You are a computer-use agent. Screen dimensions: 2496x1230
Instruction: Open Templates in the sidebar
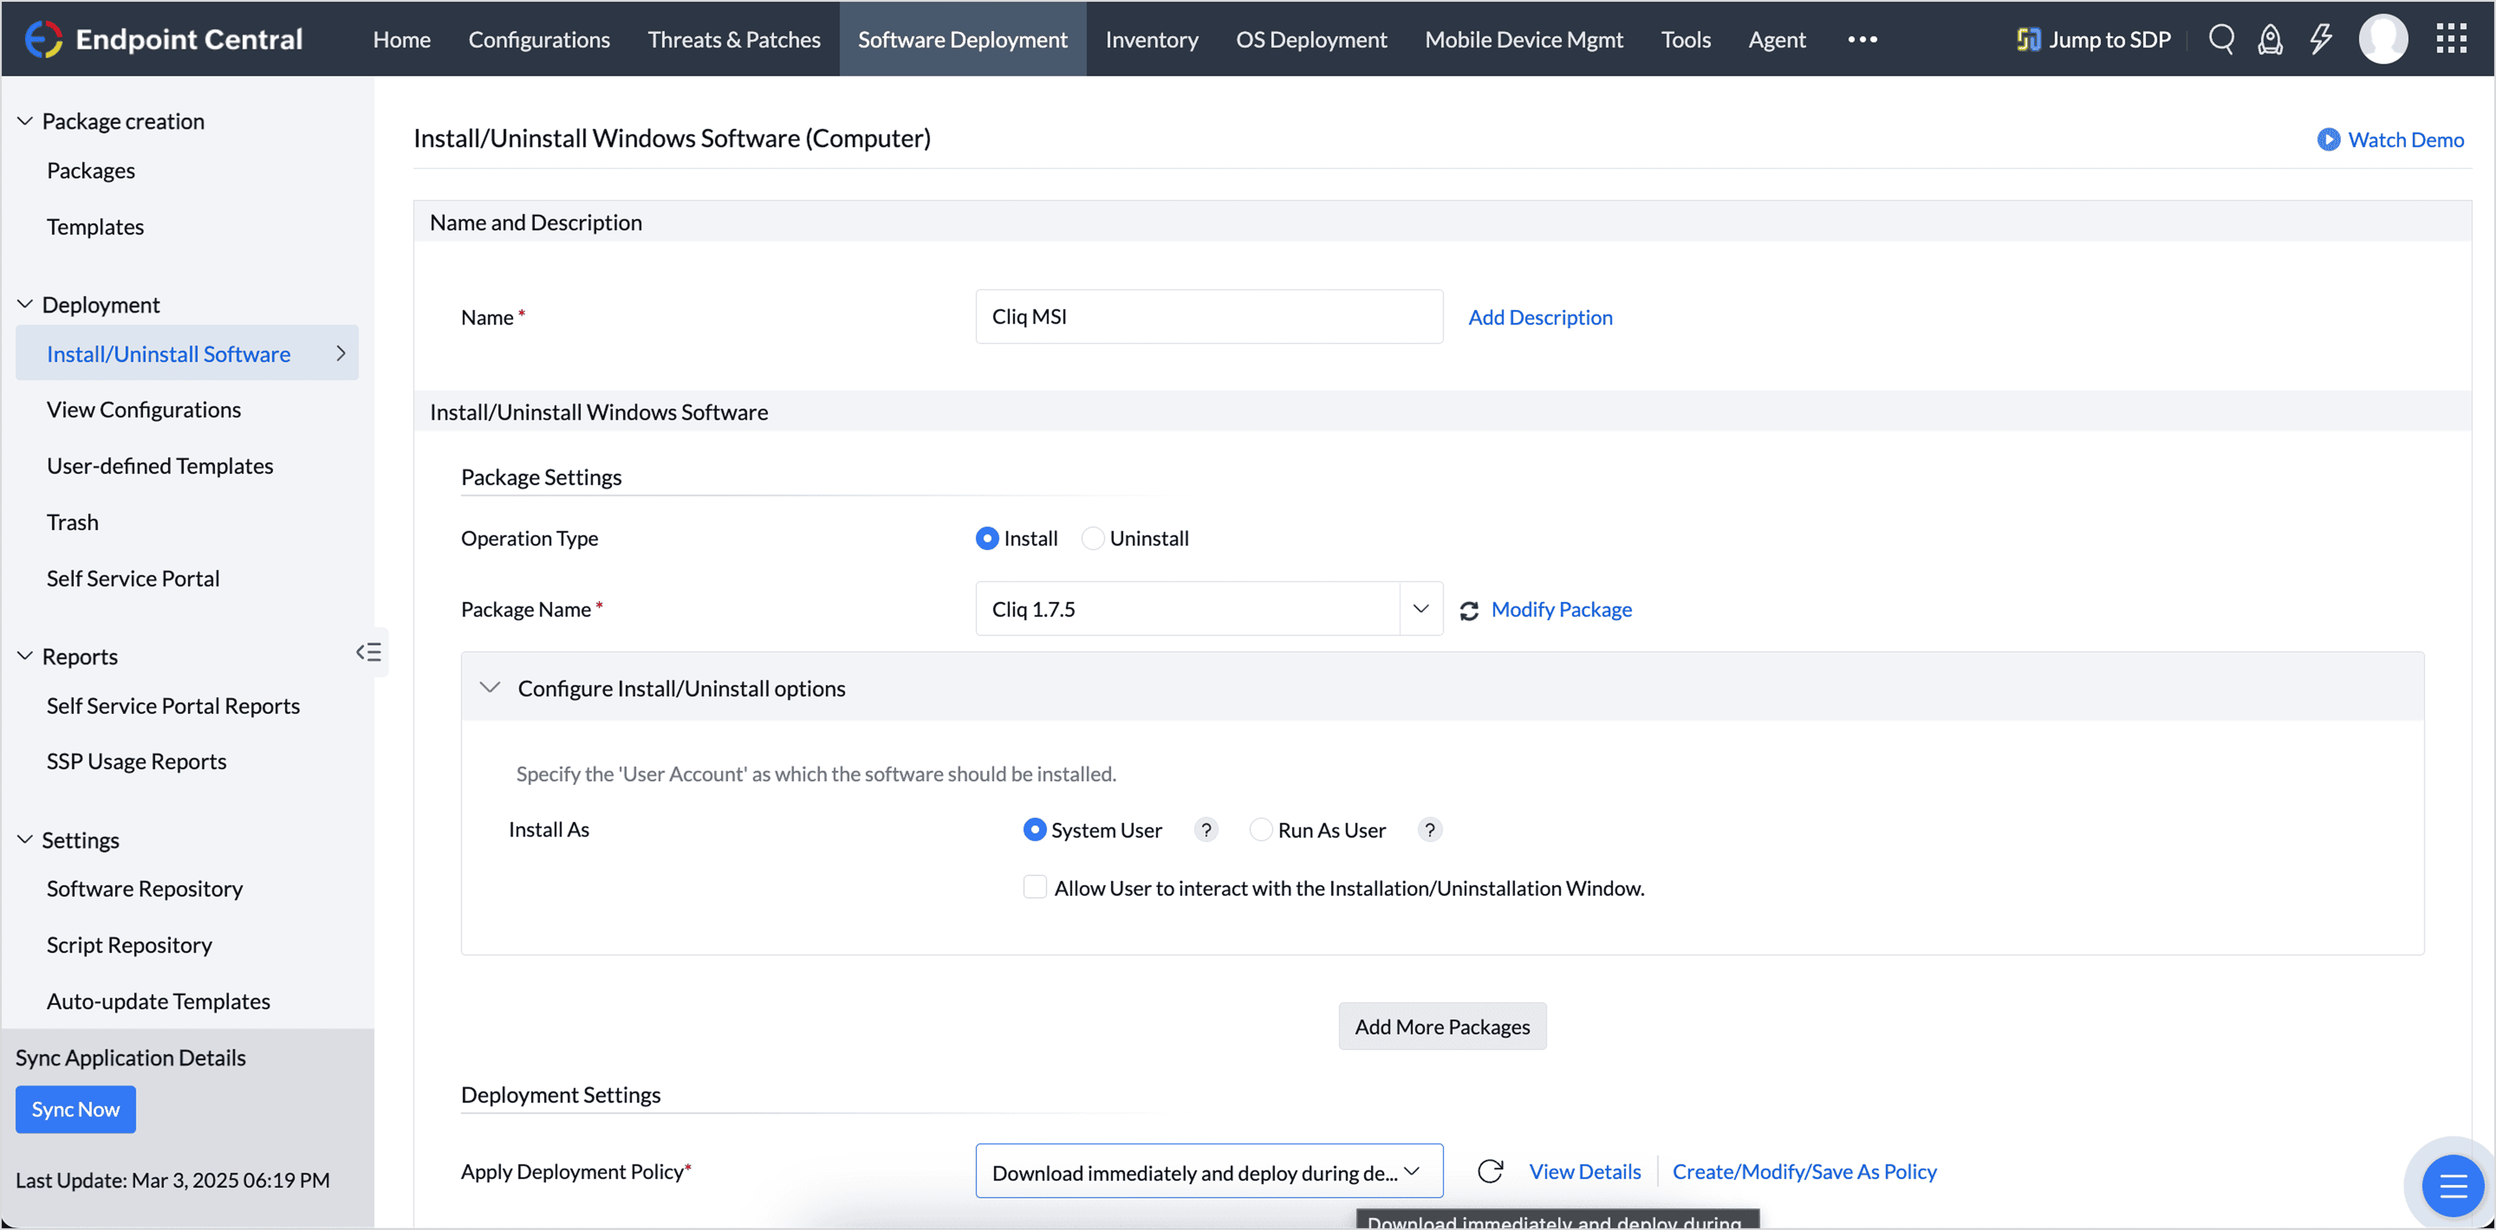point(95,227)
